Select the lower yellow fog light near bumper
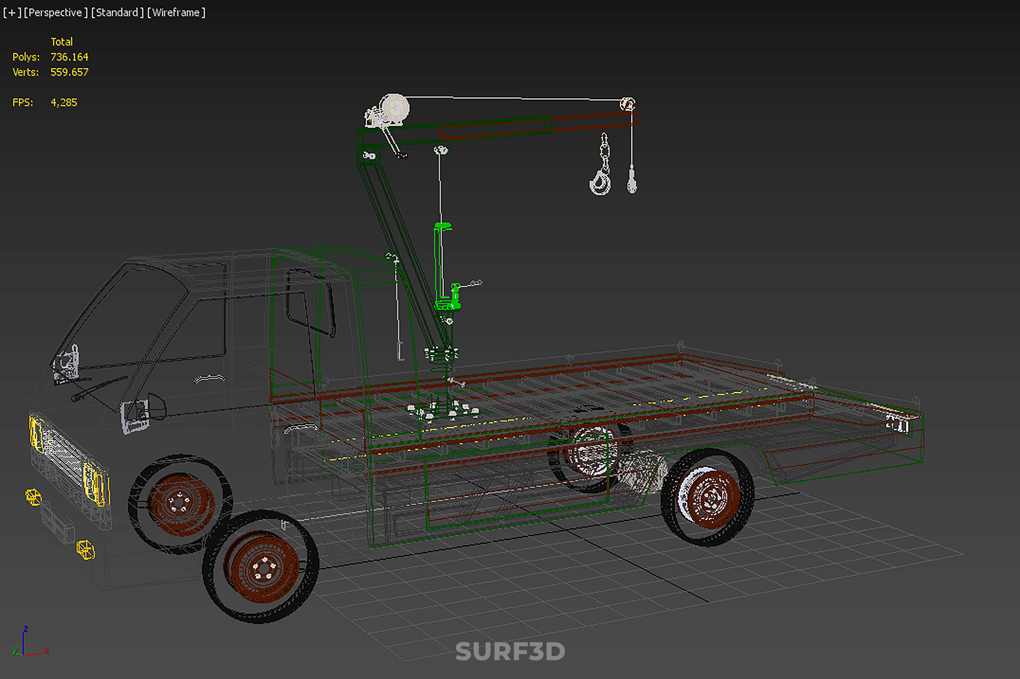 85,550
